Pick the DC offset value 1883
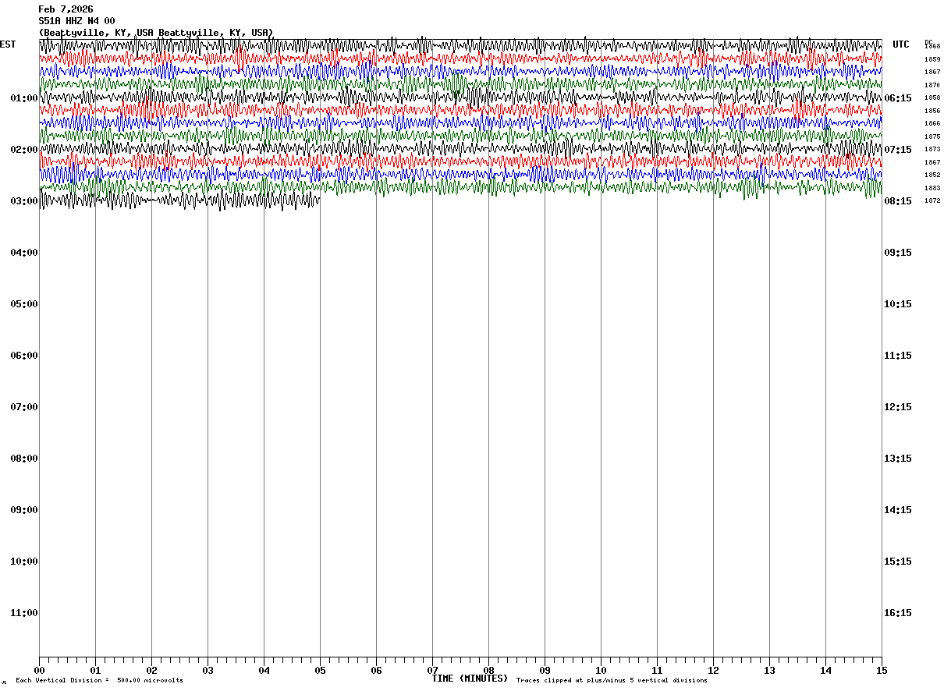The image size is (944, 691). [932, 188]
